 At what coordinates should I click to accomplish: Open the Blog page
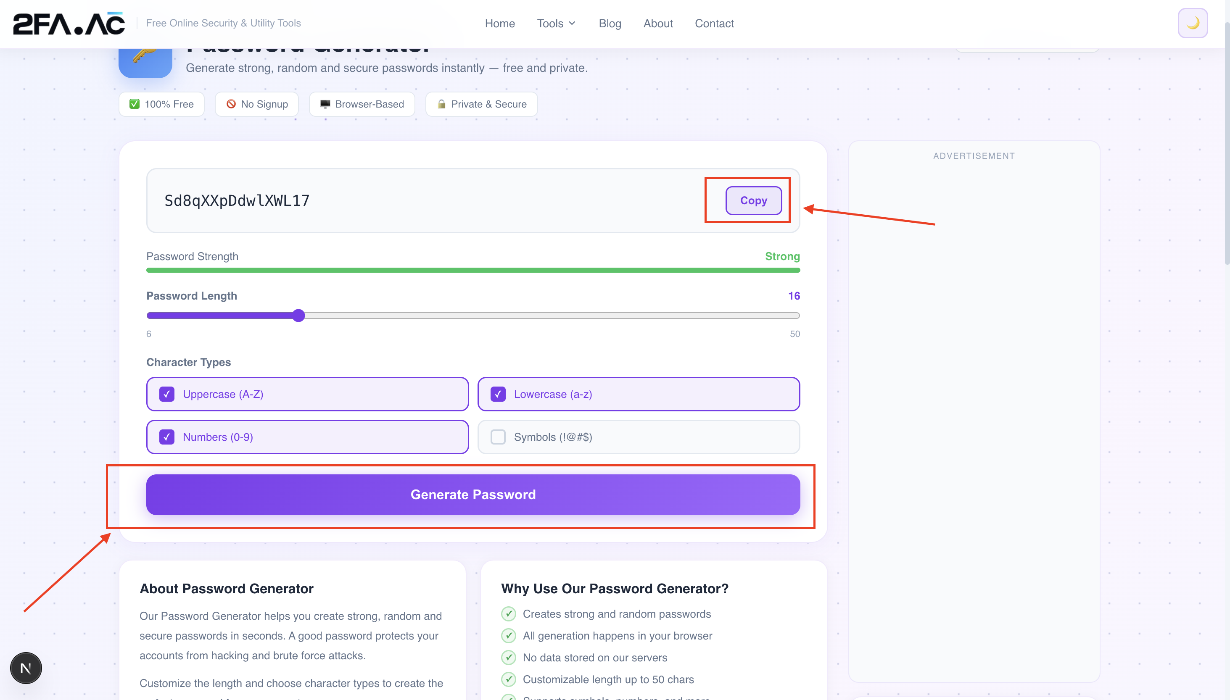(610, 23)
